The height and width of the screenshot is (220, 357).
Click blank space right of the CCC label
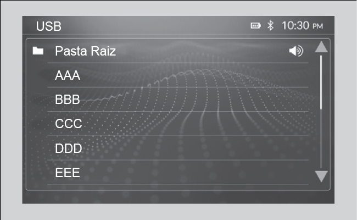tap(192, 124)
